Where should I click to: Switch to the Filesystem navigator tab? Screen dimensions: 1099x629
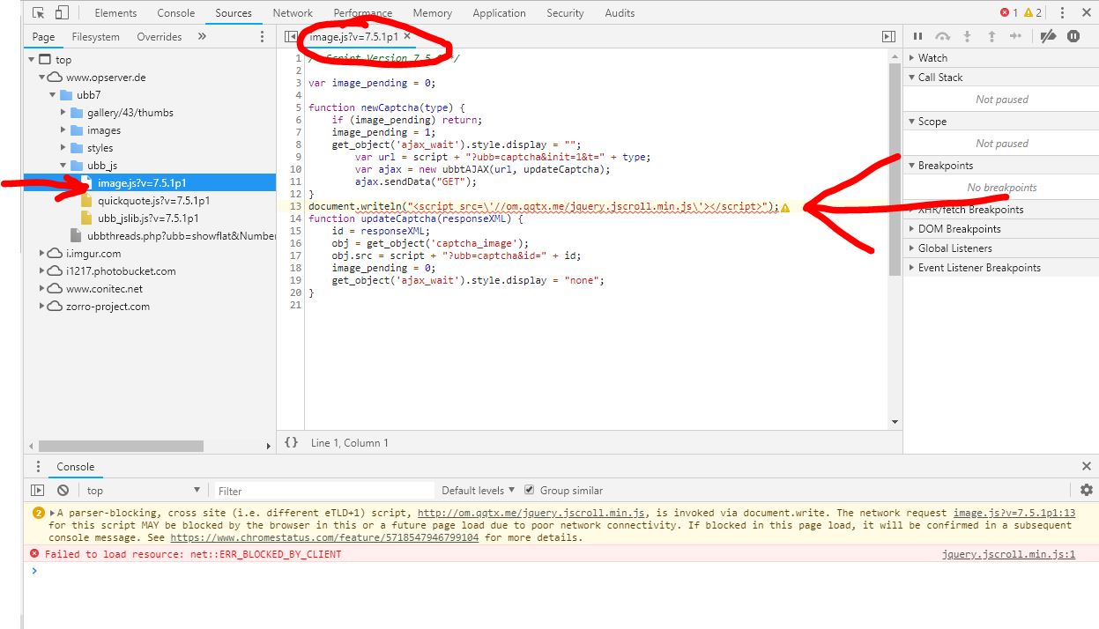[95, 37]
